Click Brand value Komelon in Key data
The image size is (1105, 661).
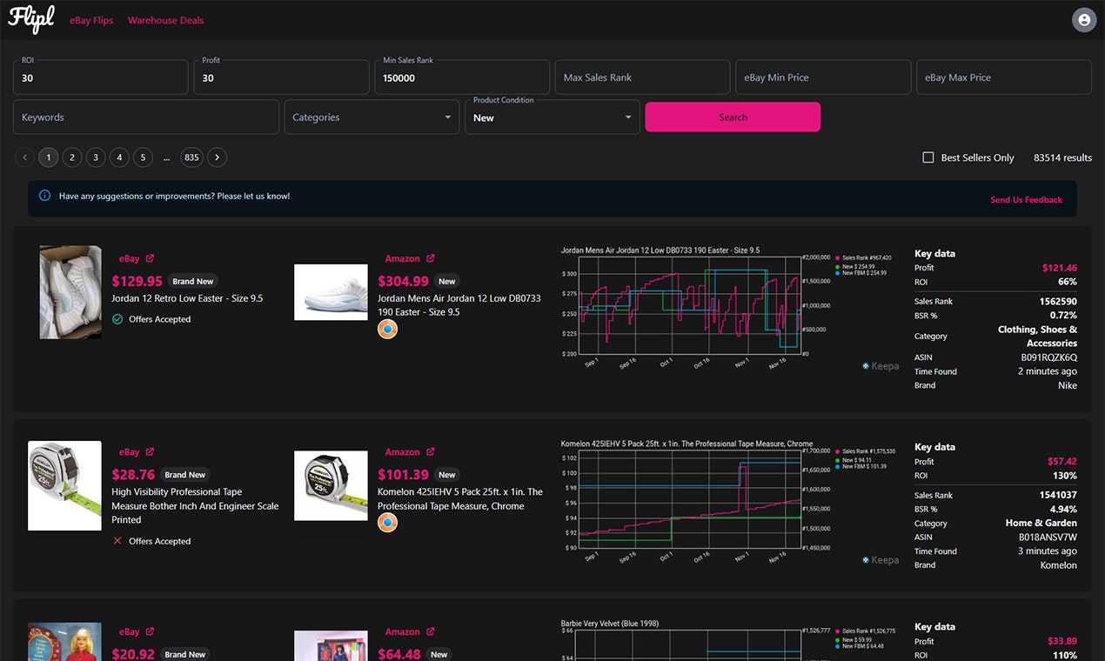click(x=1059, y=565)
